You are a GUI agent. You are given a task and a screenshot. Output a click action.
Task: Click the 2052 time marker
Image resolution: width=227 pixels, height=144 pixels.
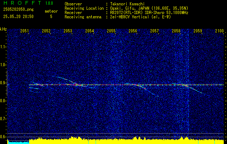coord(46,31)
